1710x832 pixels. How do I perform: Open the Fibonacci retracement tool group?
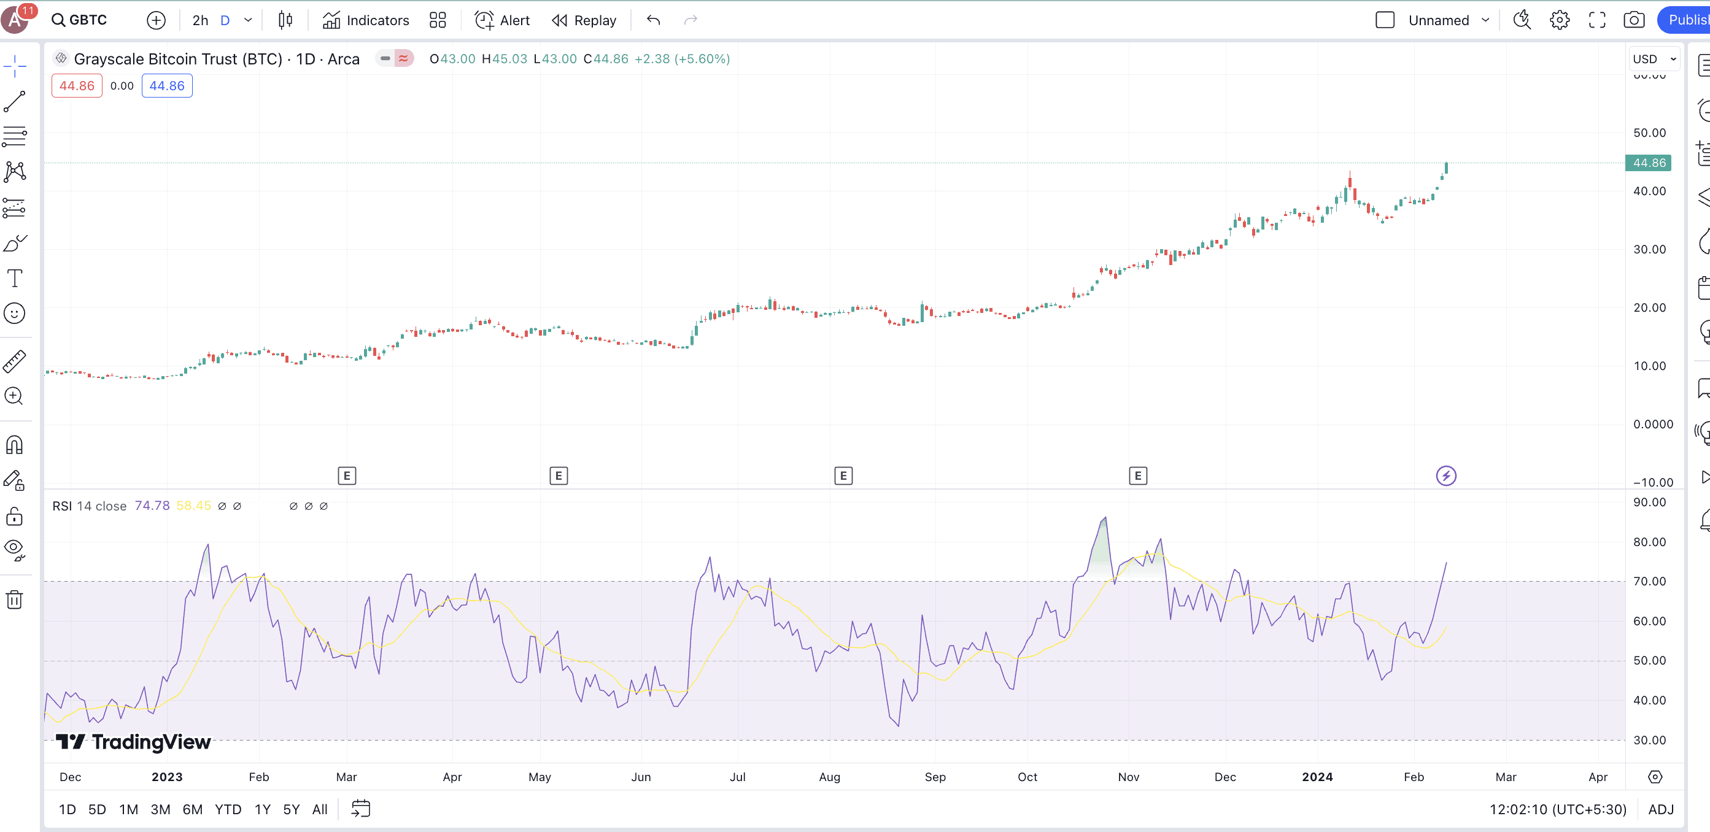point(15,137)
